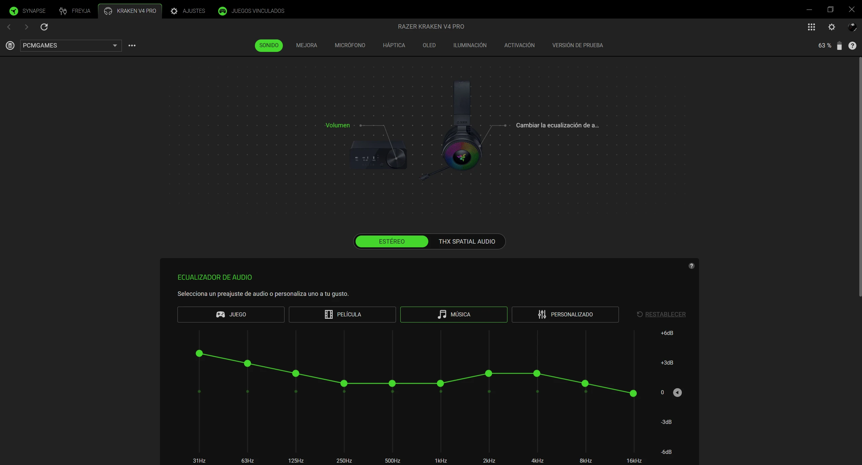The image size is (862, 465).
Task: Click the 63Hz equalizer slider handle
Action: coord(247,364)
